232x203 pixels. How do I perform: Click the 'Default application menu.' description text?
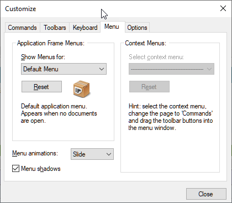point(59,113)
